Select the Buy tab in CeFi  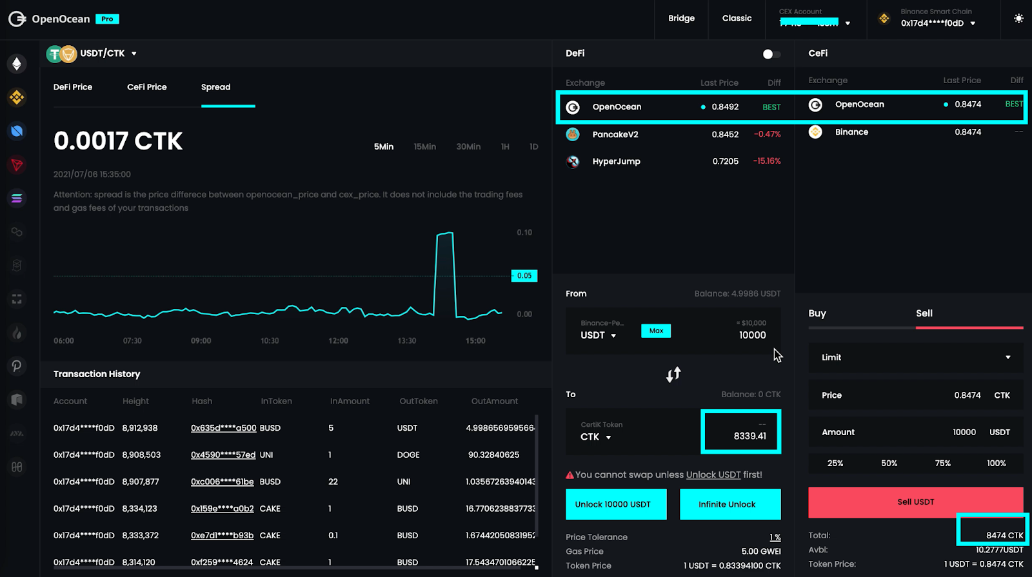pyautogui.click(x=817, y=313)
